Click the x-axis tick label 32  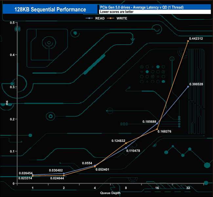[188, 188]
